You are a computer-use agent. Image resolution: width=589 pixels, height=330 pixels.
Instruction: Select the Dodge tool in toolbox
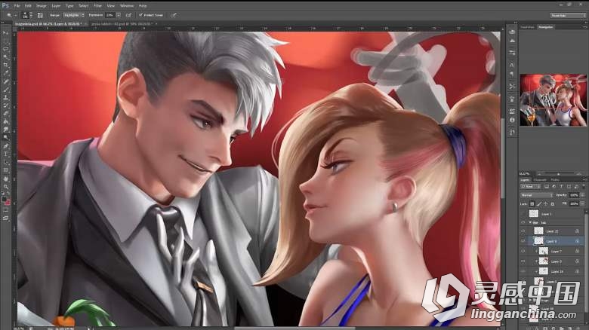[x=6, y=137]
